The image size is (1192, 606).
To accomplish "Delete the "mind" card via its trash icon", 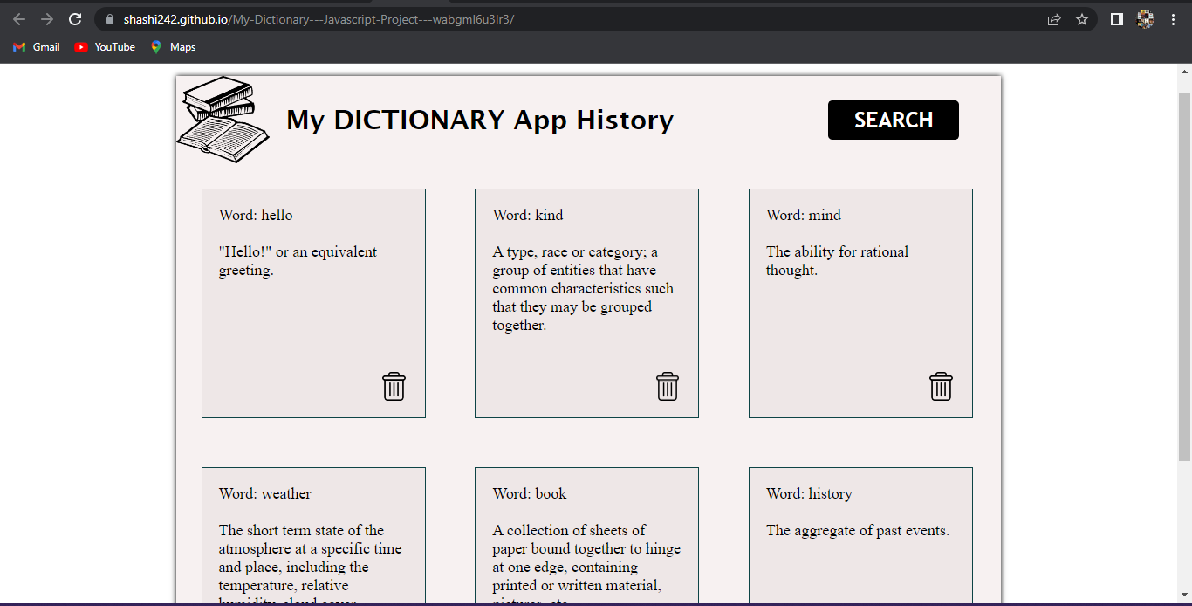I will pos(941,386).
